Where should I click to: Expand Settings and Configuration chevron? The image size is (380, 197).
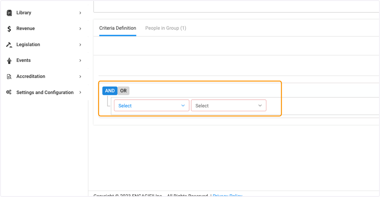pos(80,92)
